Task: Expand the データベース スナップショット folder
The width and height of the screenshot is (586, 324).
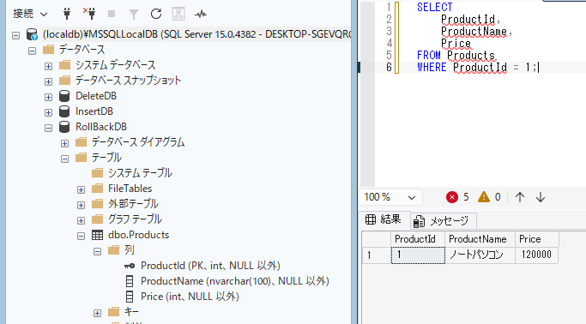Action: 48,81
